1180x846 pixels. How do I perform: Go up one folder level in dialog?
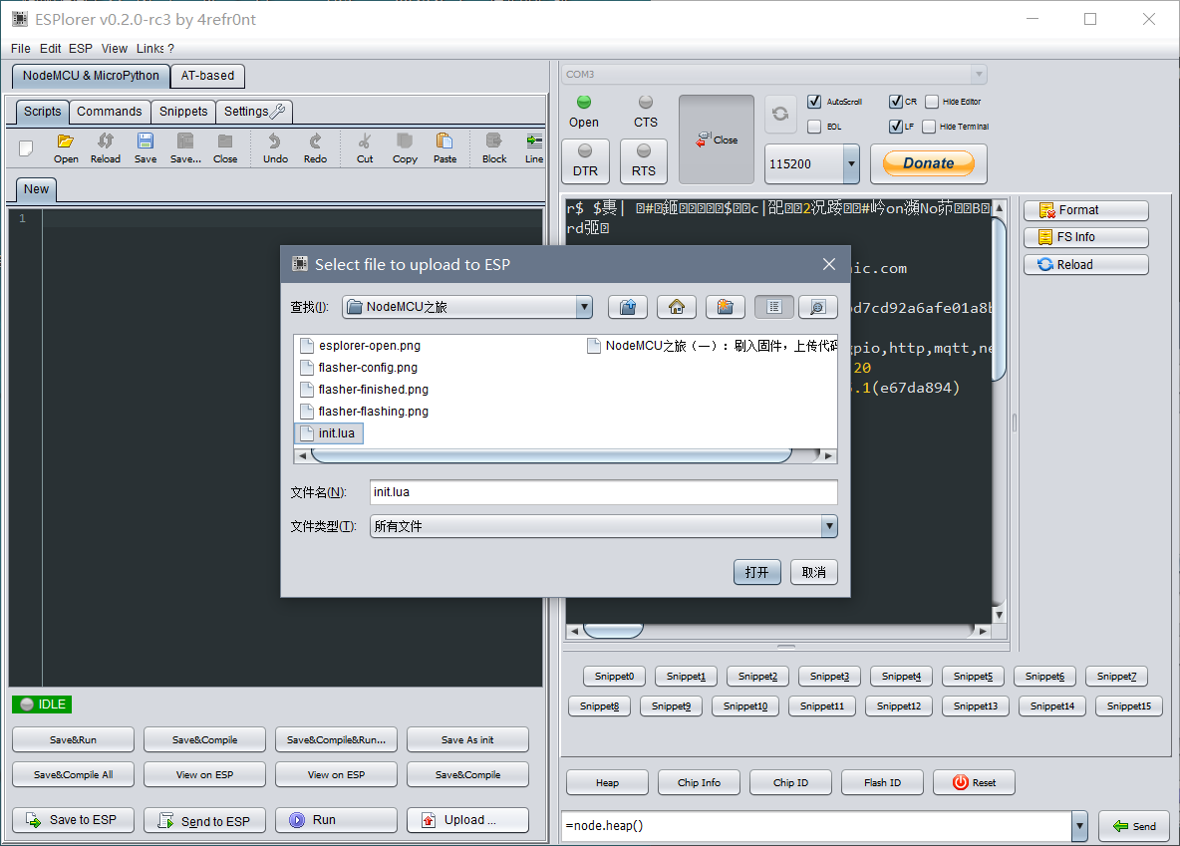point(628,307)
